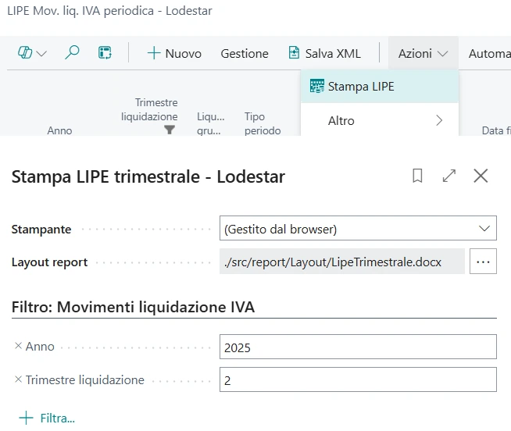The image size is (511, 431).
Task: Click the Layout report ellipsis button
Action: tap(483, 262)
